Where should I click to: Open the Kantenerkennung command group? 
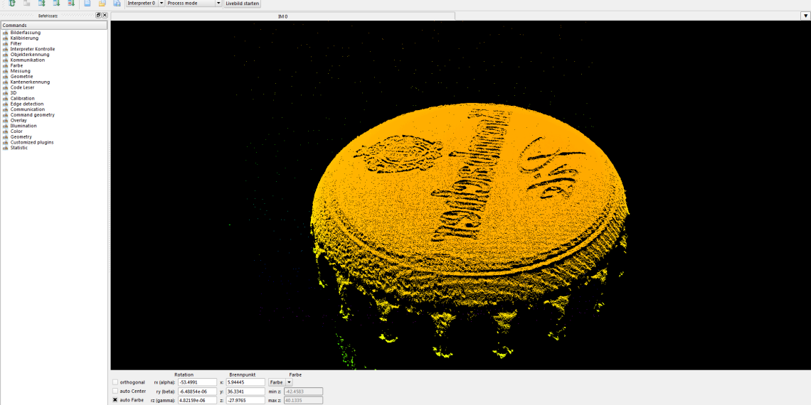30,82
